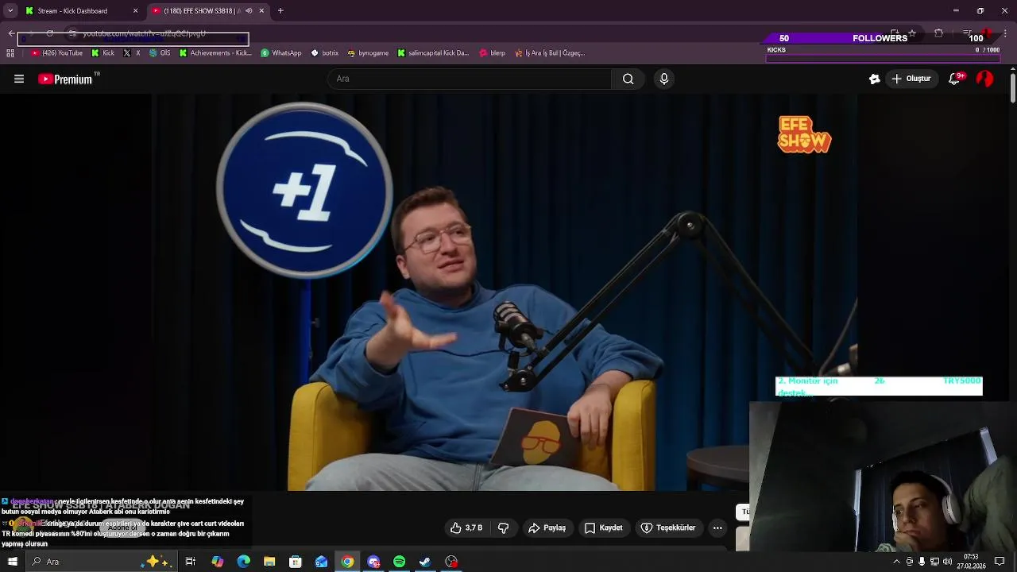Bookmark this page with star icon
The height and width of the screenshot is (572, 1017).
point(912,33)
